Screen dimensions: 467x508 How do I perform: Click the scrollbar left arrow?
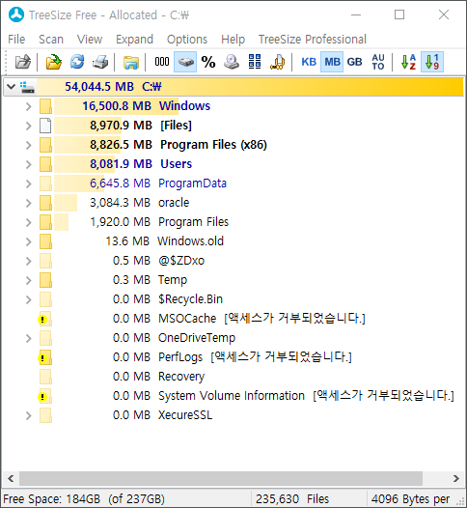(11, 478)
